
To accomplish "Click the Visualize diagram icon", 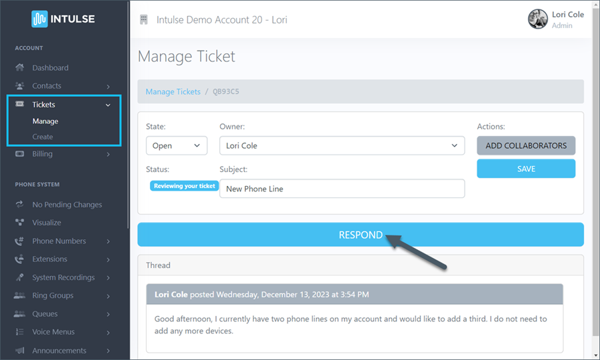I will pos(19,222).
